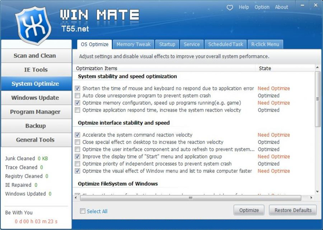Open the Option menu
Screen dimensions: 323x230
[262, 7]
